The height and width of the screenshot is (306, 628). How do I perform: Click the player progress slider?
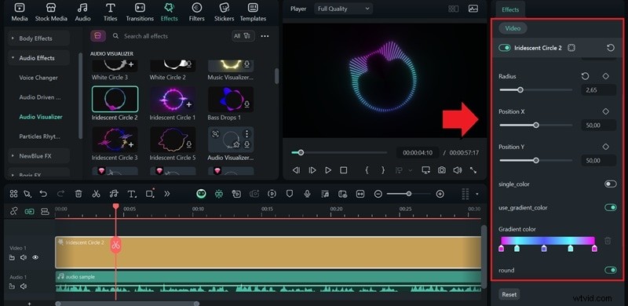tap(339, 152)
